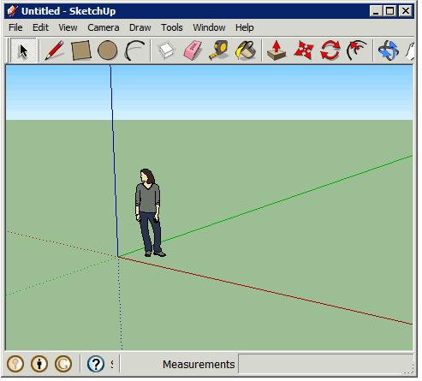Pick the Rectangle drawing tool
This screenshot has width=422, height=381.
pos(81,51)
